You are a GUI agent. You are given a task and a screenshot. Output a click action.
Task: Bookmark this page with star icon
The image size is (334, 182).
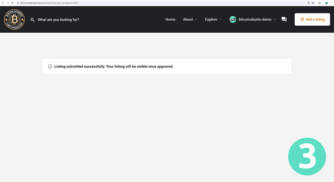[313, 3]
